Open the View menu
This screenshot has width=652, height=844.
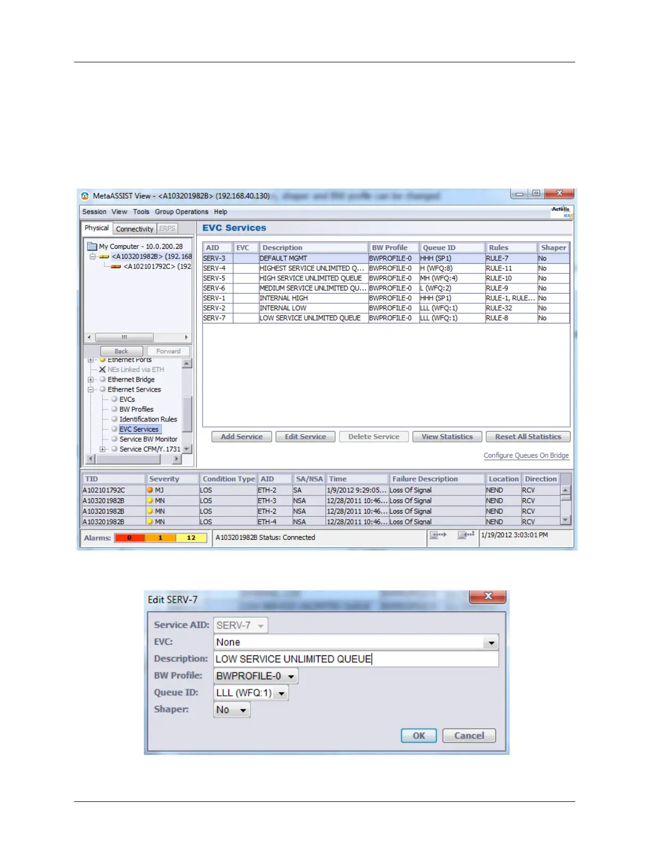pos(119,212)
